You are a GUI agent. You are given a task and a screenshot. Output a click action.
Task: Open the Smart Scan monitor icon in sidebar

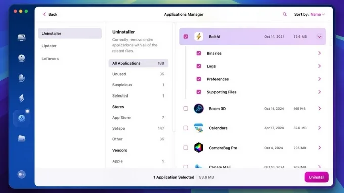(x=21, y=38)
